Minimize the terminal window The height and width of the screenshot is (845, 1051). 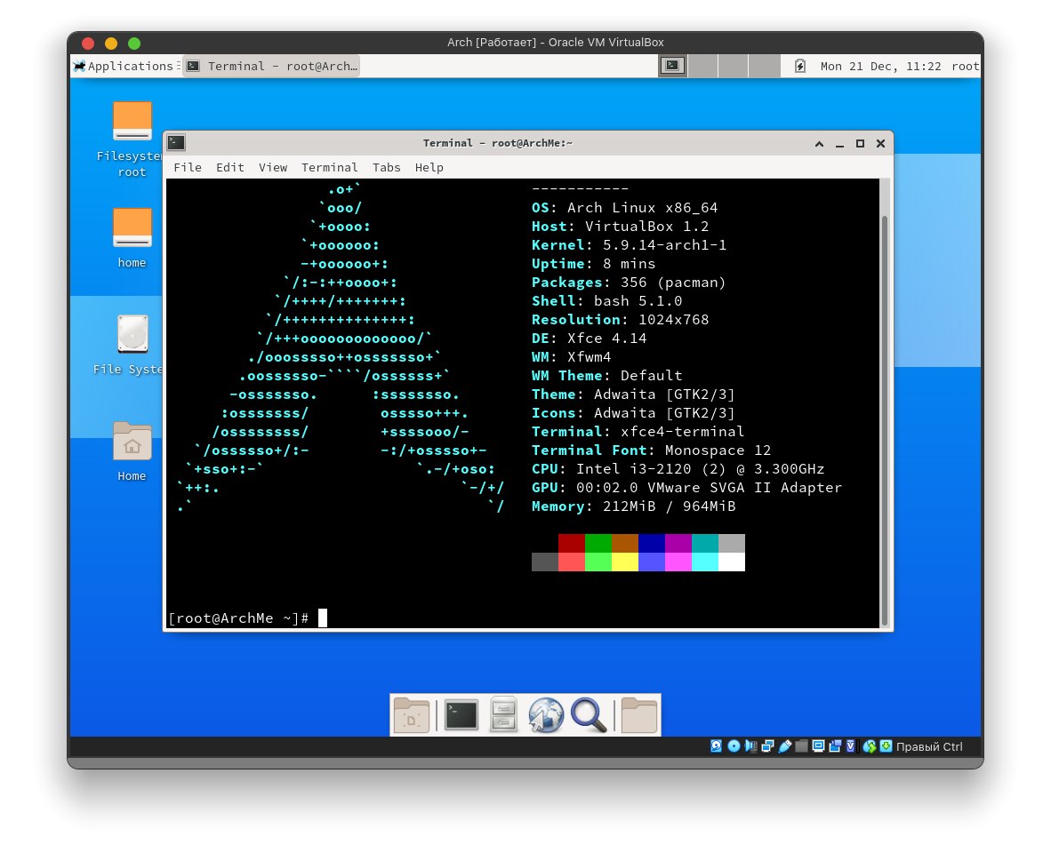(x=839, y=143)
